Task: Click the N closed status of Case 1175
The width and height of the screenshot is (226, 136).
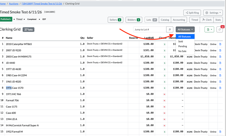Action: (x=164, y=107)
